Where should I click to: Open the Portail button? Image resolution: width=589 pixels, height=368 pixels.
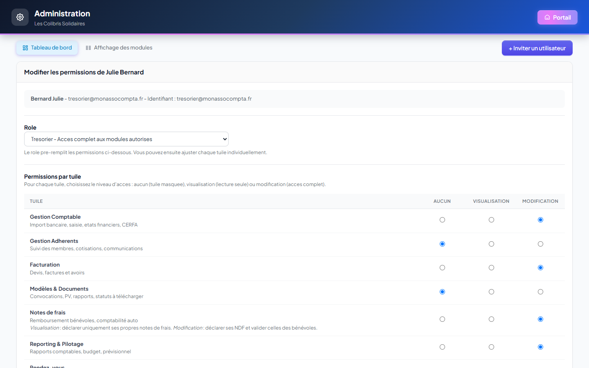coord(557,18)
